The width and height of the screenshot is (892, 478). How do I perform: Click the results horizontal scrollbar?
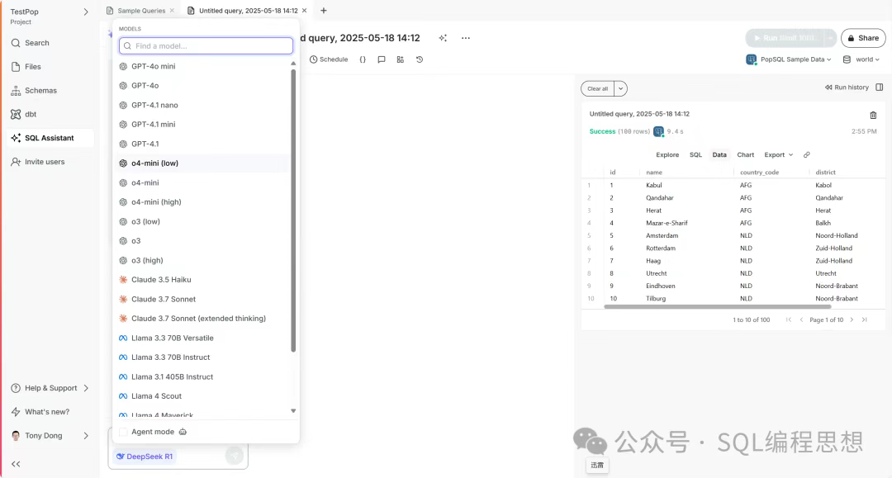pos(718,306)
